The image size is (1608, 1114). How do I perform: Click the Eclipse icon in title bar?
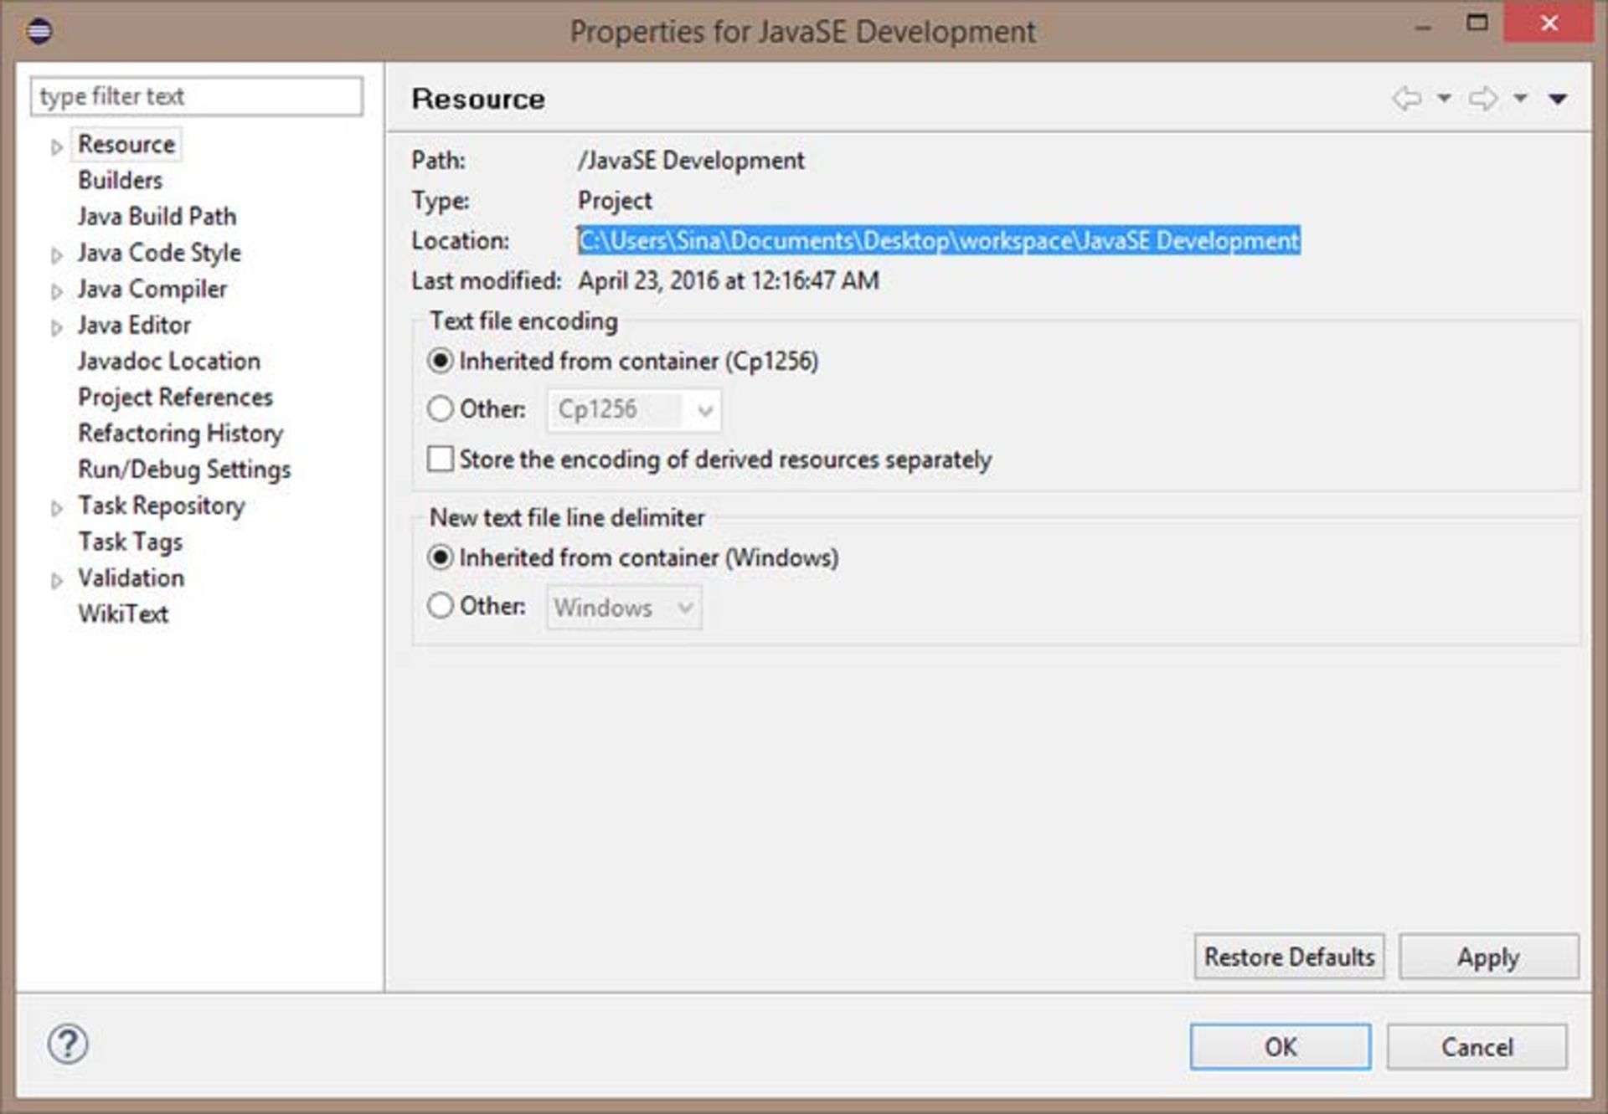39,32
